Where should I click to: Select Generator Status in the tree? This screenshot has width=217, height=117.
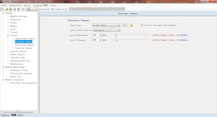pyautogui.click(x=19, y=70)
